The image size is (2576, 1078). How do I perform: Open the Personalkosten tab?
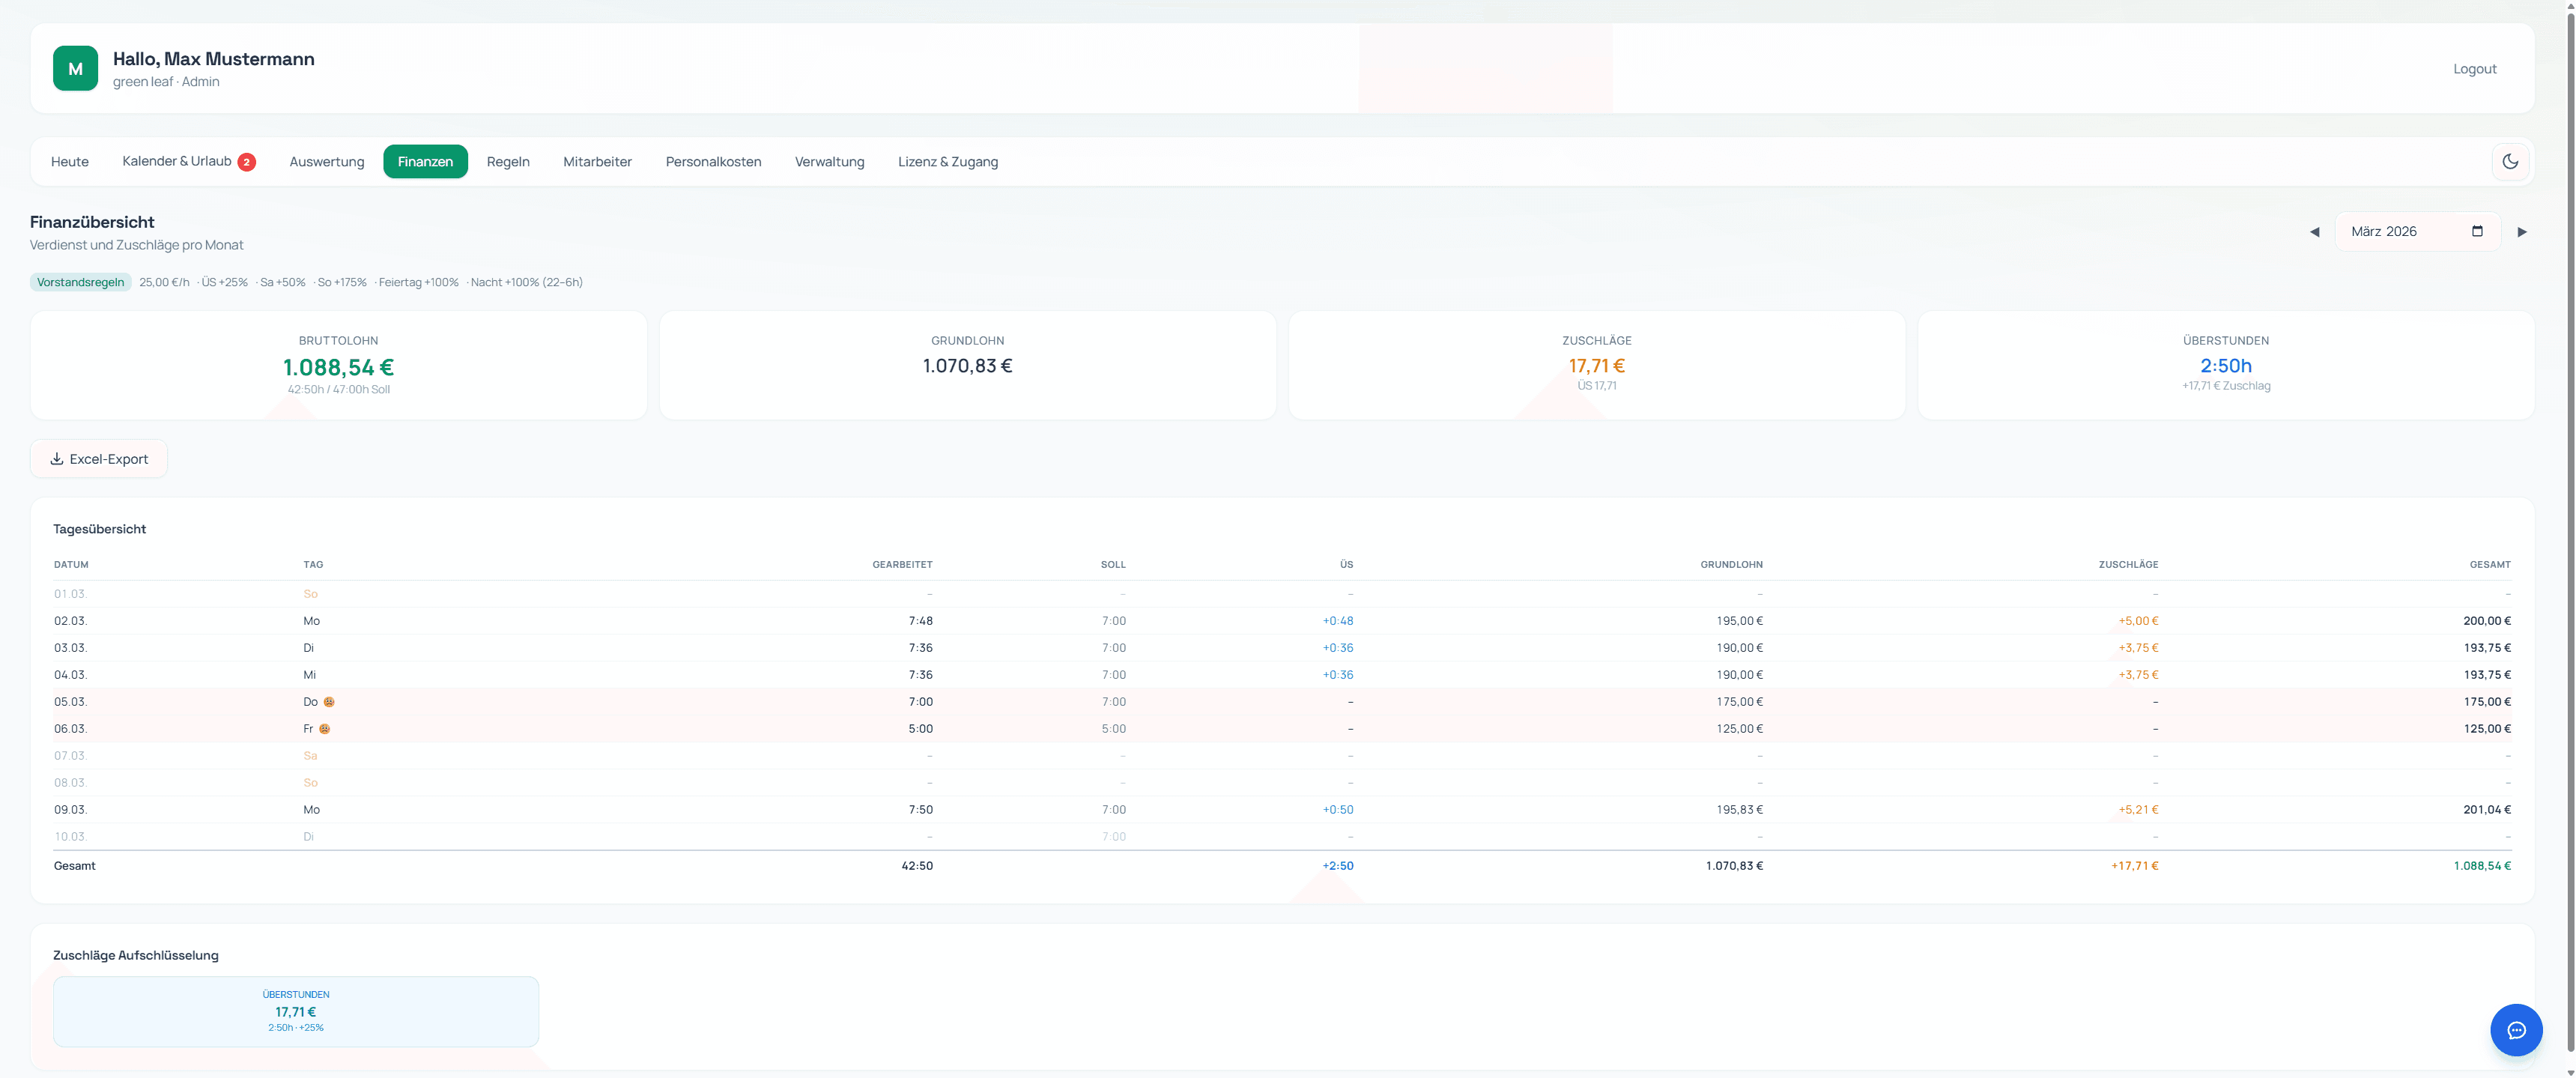point(713,162)
